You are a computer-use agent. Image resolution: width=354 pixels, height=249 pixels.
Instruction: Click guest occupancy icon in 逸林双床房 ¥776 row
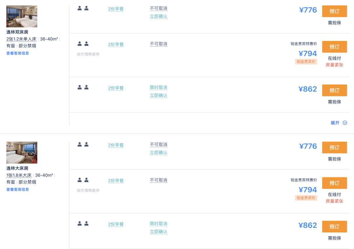pos(83,9)
